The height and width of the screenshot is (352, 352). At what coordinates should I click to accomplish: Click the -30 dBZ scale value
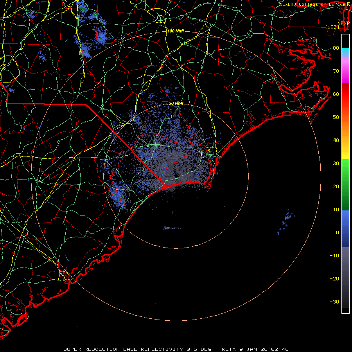[x=334, y=302]
